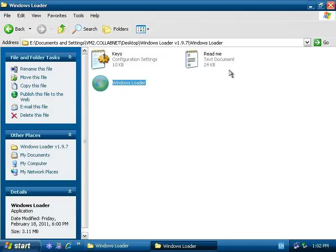Screen dimensions: 336x252
Task: Select the Read me text document icon
Action: 192,59
